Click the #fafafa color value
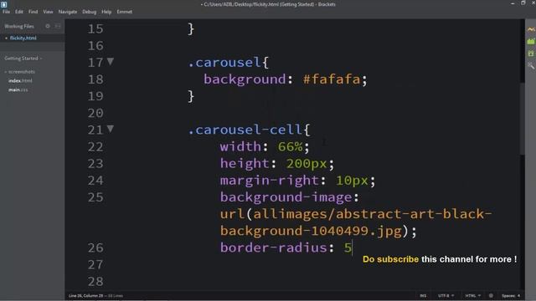 332,79
